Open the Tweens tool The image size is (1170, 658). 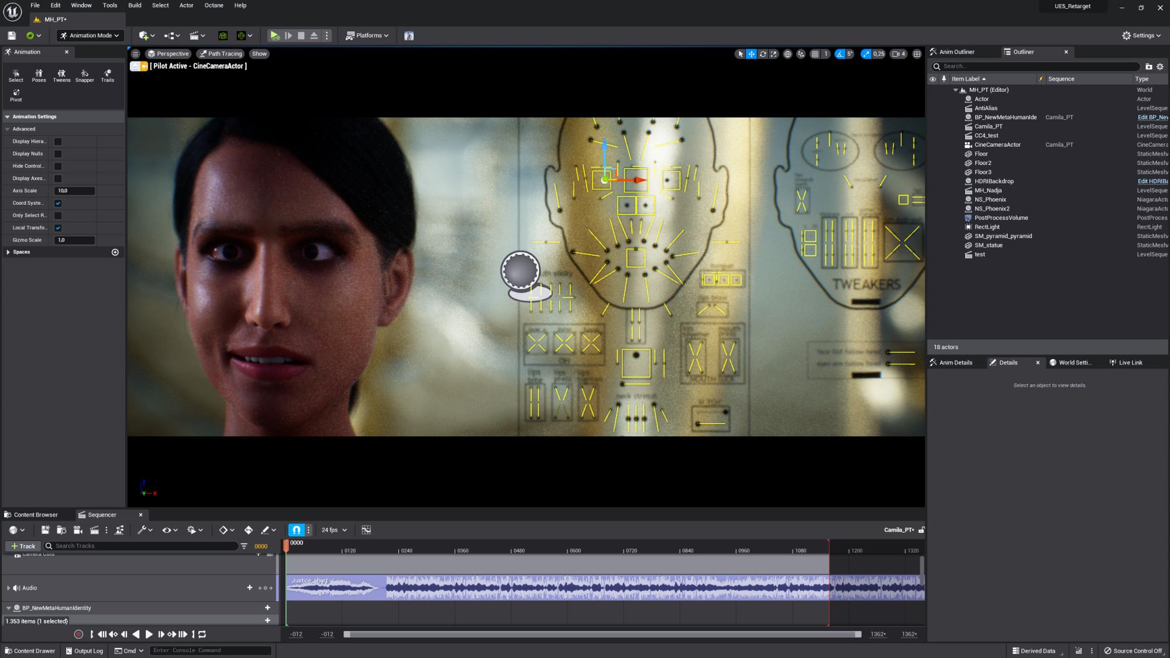tap(61, 75)
